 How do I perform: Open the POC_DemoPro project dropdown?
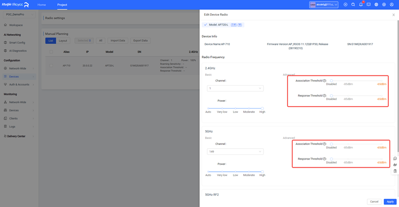[x=19, y=15]
